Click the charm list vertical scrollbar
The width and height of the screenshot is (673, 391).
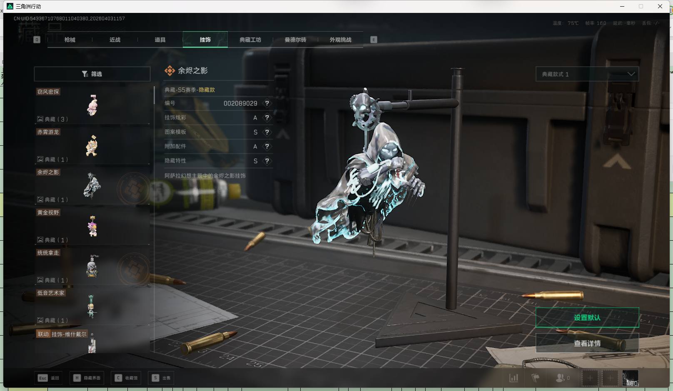coord(154,96)
